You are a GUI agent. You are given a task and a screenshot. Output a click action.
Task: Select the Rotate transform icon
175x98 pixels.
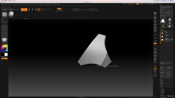[x=36, y=10]
